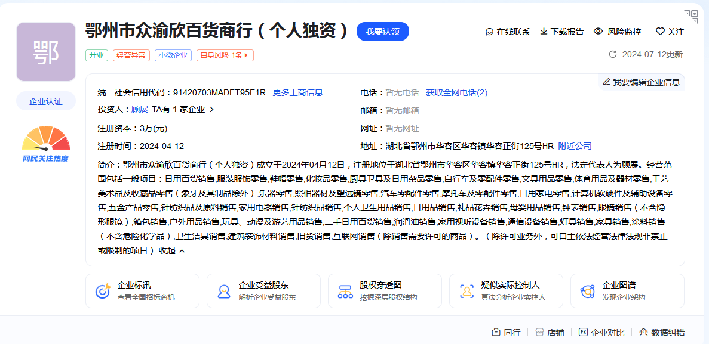The height and width of the screenshot is (344, 709).
Task: Open the 更多工商信息 business info link
Action: (297, 92)
